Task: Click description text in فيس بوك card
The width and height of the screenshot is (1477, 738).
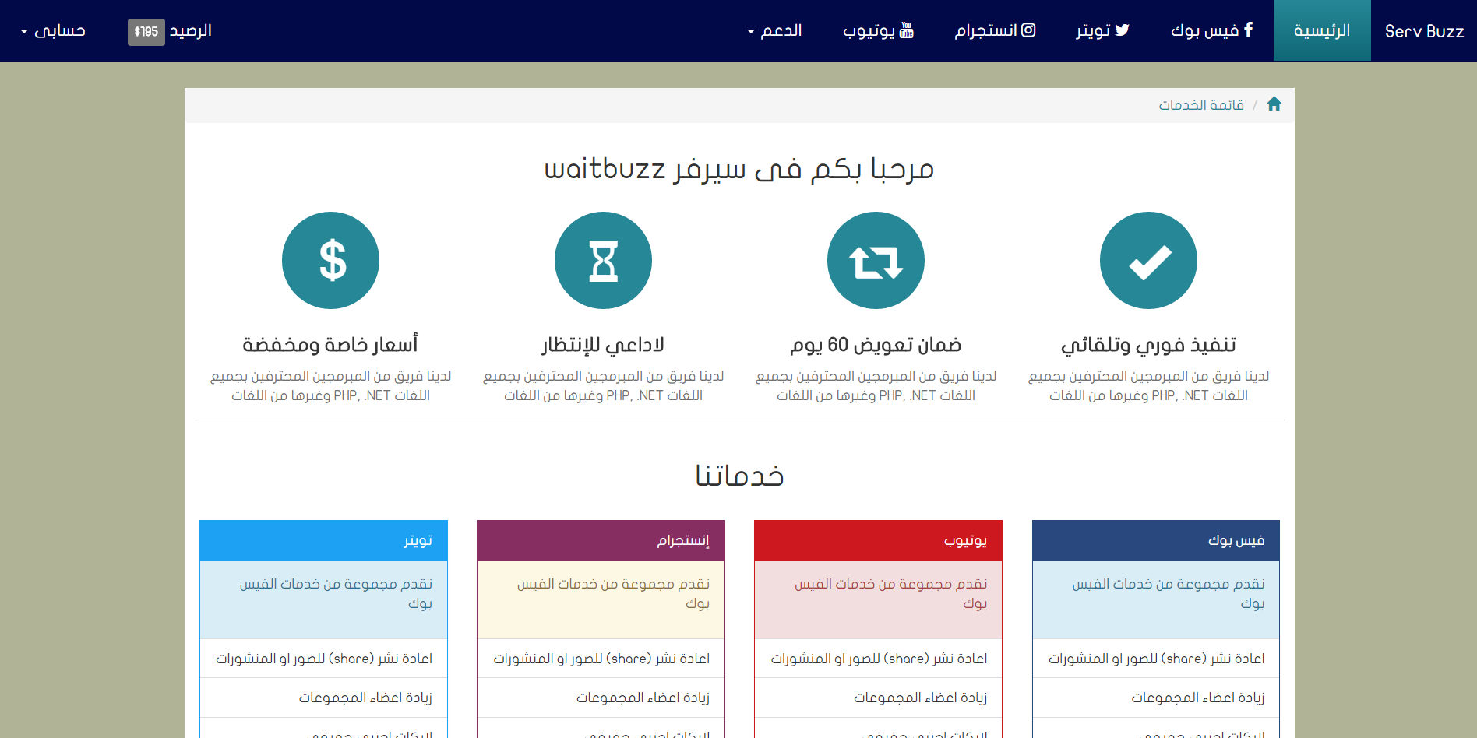Action: (x=1168, y=593)
